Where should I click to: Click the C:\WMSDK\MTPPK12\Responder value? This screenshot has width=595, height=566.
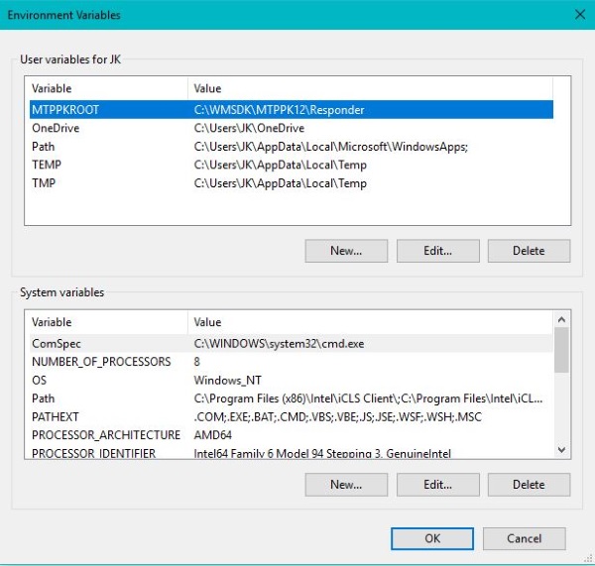(x=279, y=110)
